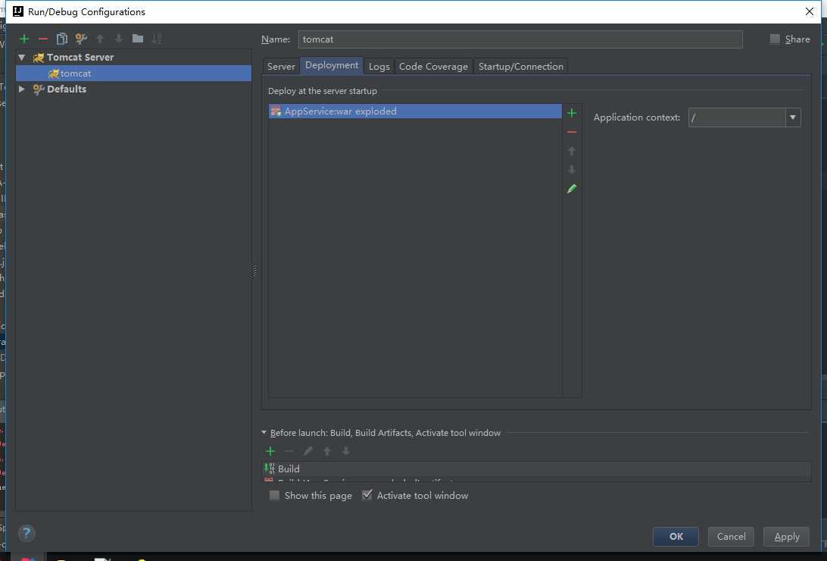Click the panel splitter handle

pos(254,271)
